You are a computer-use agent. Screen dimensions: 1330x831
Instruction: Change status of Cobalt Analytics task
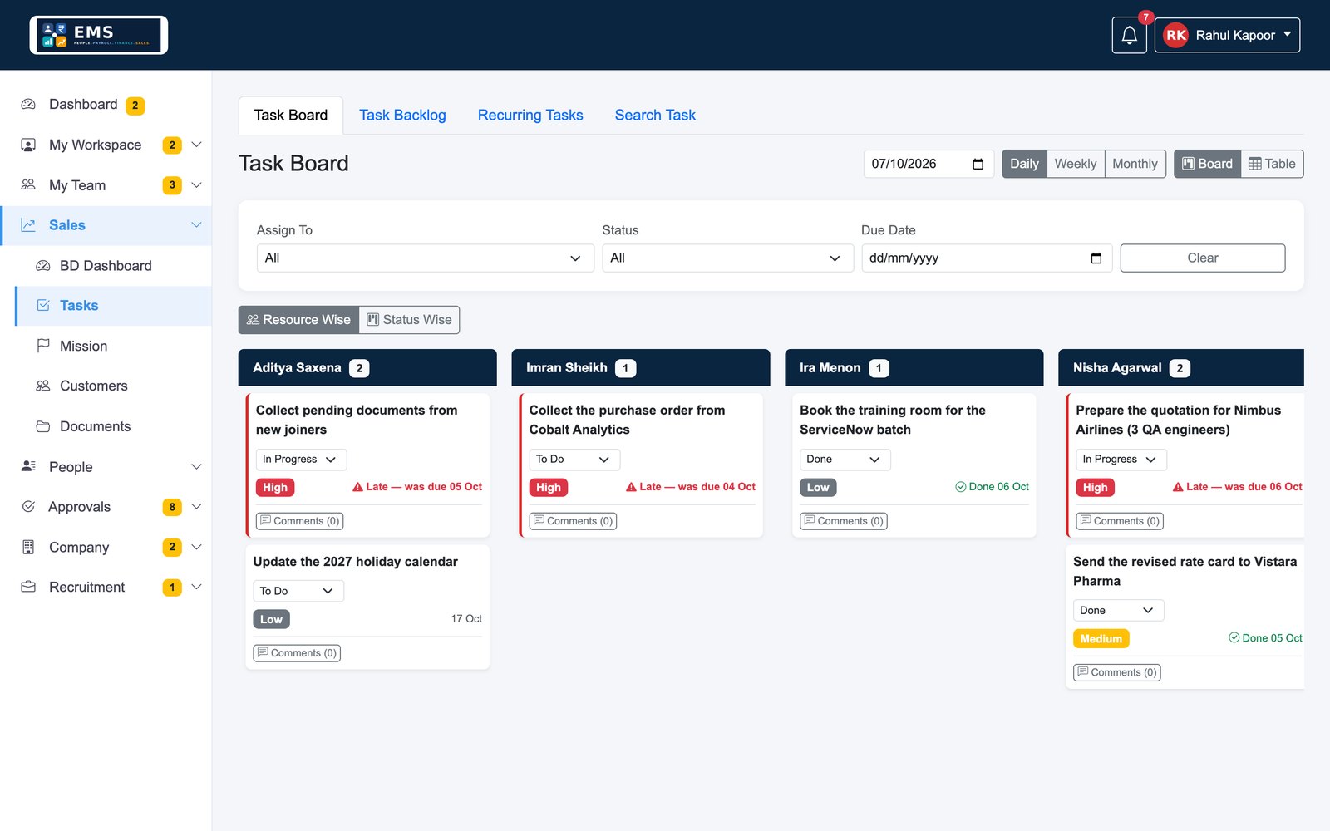574,460
